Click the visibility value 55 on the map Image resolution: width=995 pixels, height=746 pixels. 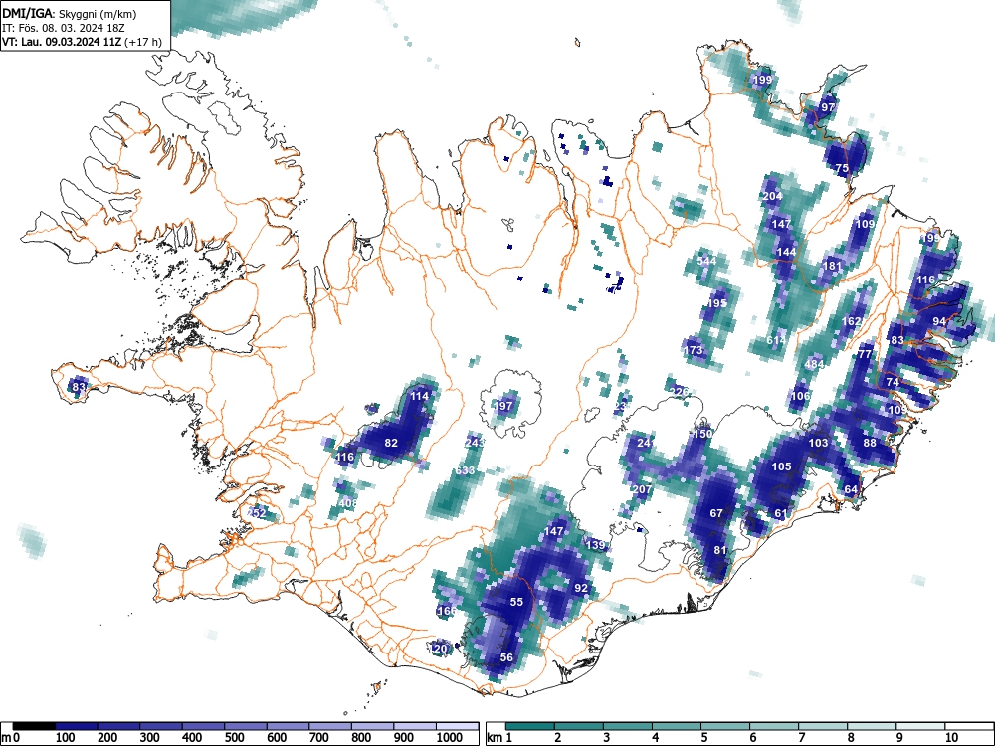pos(516,602)
